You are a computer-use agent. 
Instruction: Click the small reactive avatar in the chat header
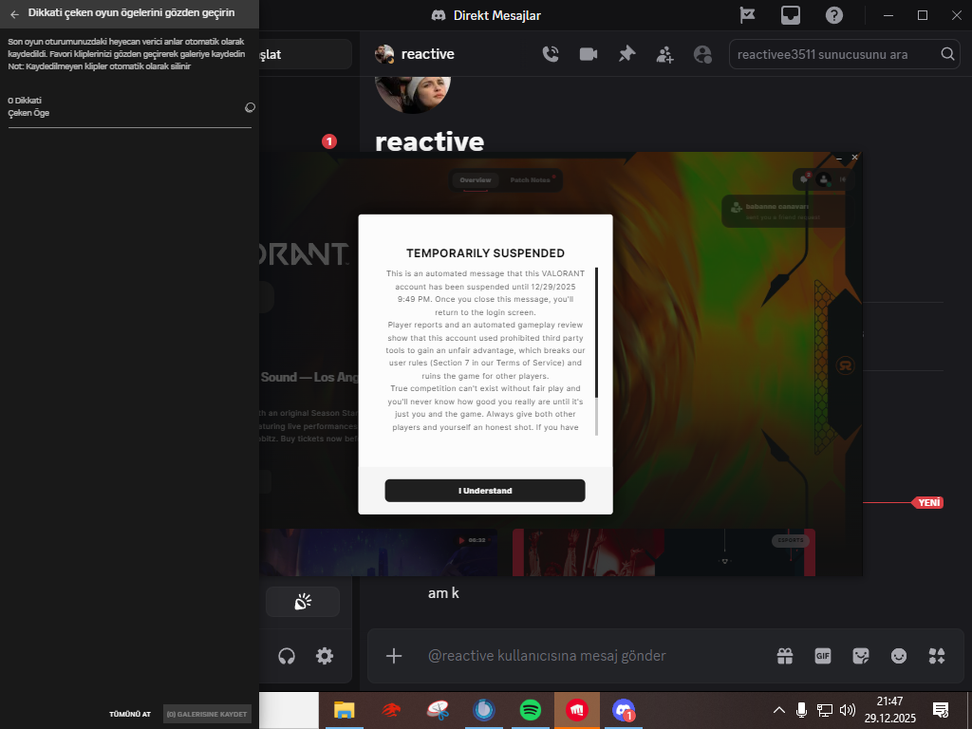[384, 54]
